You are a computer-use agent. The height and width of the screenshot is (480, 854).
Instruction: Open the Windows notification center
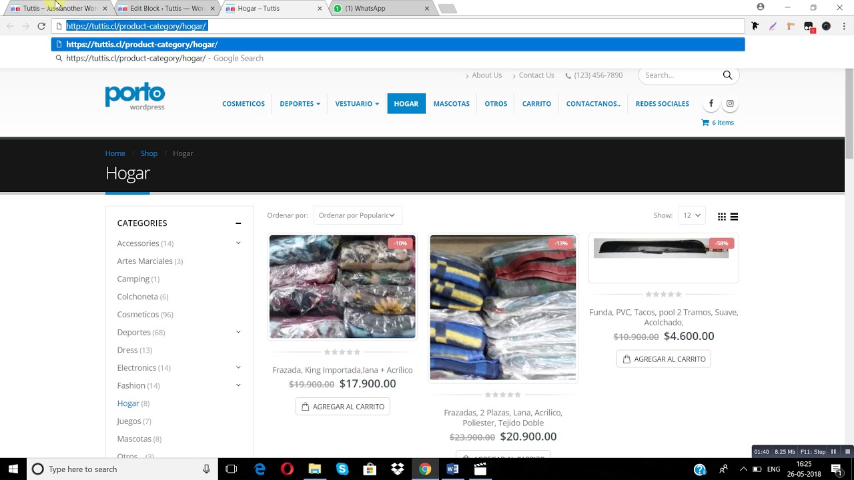[x=837, y=469]
